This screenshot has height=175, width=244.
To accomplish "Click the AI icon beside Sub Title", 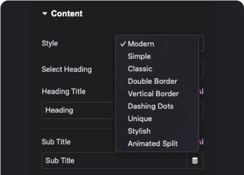I will click(x=201, y=142).
